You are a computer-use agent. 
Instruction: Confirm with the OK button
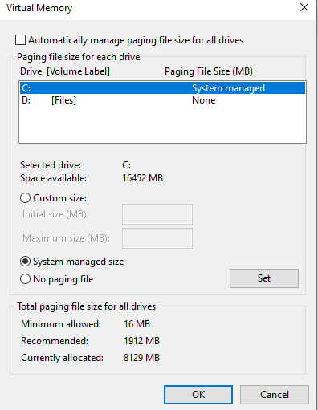click(x=198, y=395)
